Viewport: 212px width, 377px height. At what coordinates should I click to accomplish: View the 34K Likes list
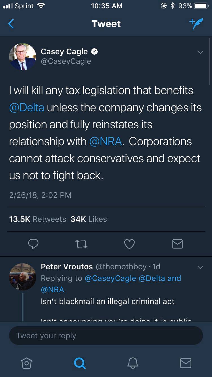89,219
